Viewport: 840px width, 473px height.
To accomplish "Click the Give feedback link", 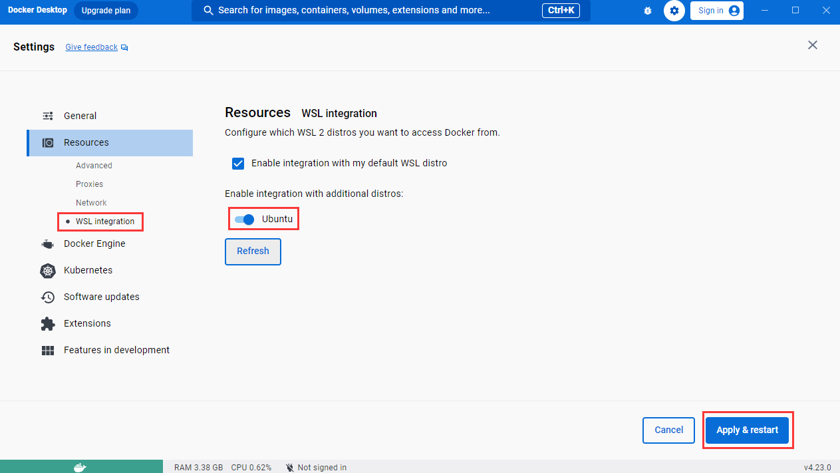I will [x=92, y=47].
